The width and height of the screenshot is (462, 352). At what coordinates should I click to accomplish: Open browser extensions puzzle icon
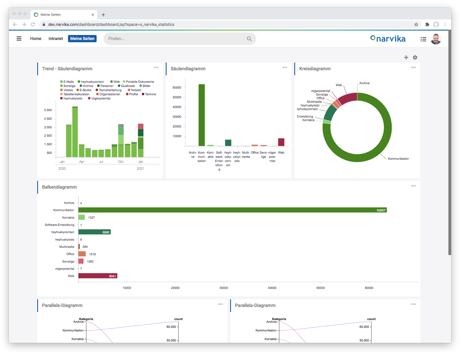[427, 24]
